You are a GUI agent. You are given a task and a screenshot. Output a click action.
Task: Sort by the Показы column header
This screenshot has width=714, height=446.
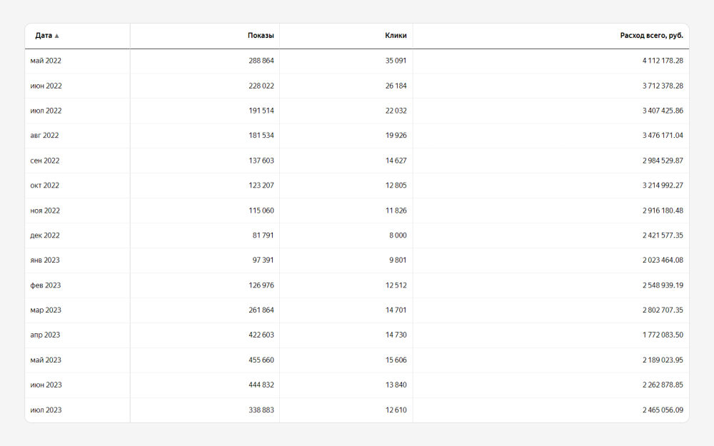tap(261, 36)
